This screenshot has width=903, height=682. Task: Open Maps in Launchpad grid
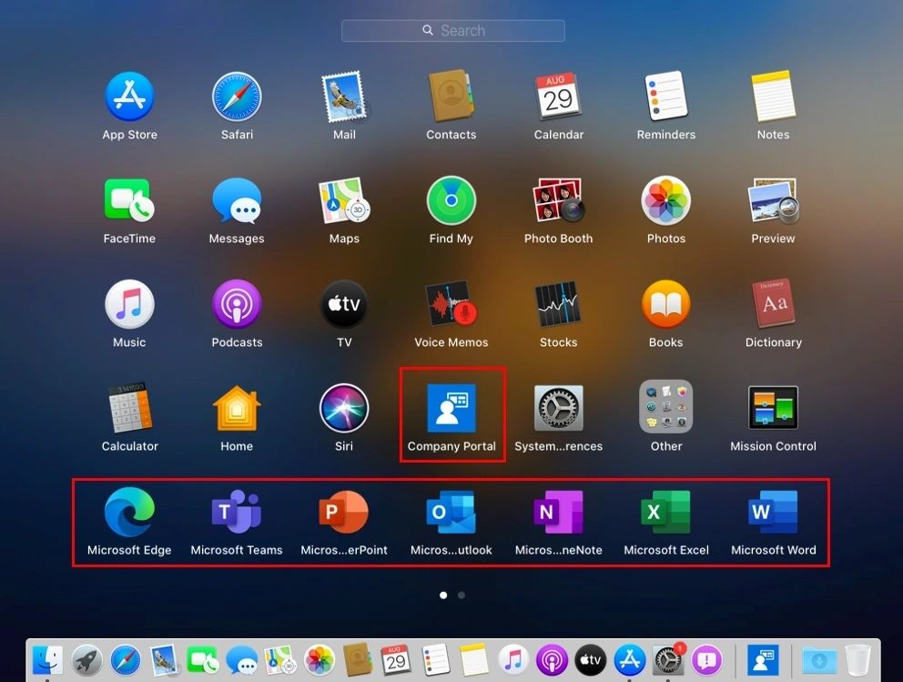click(344, 200)
